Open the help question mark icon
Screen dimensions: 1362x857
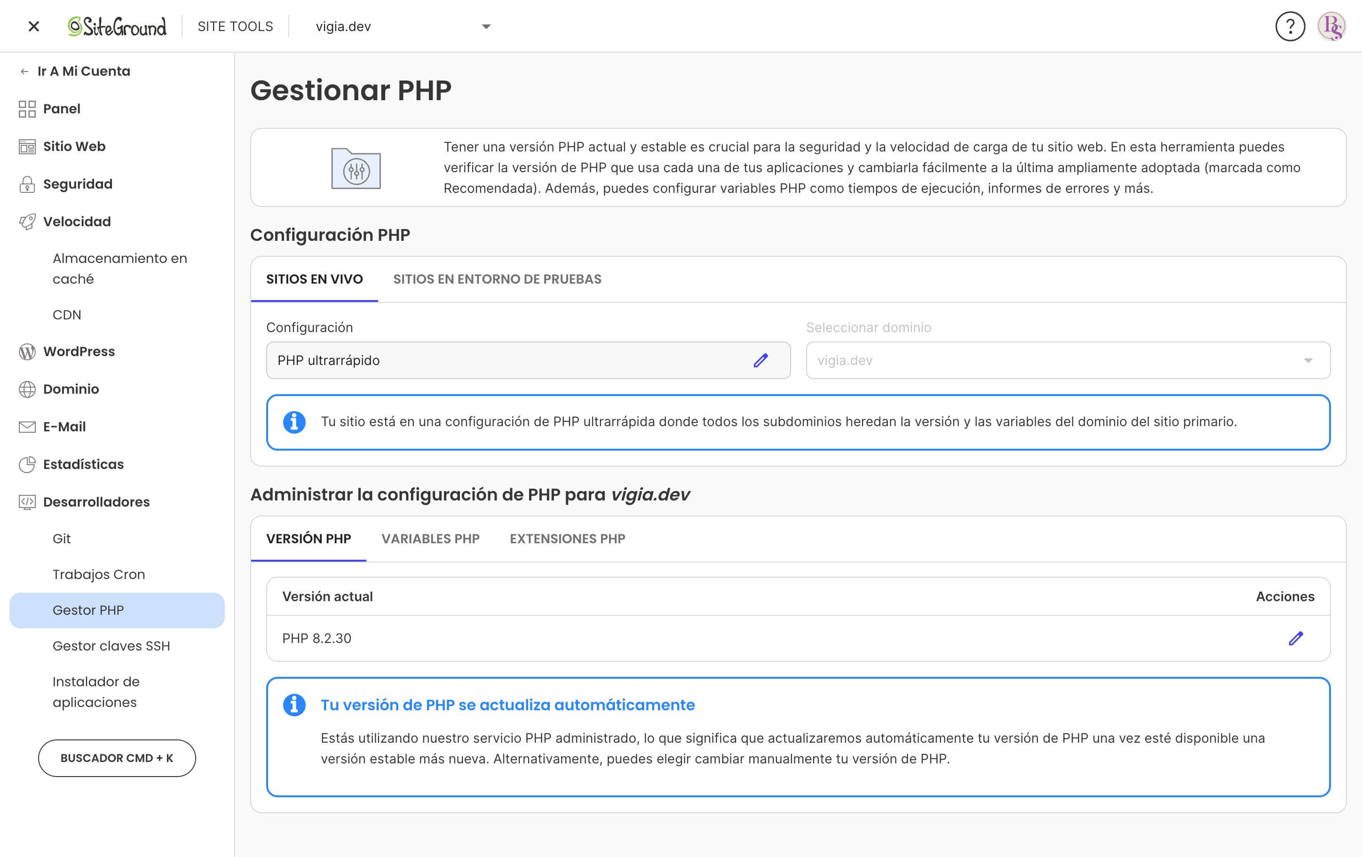[1290, 26]
